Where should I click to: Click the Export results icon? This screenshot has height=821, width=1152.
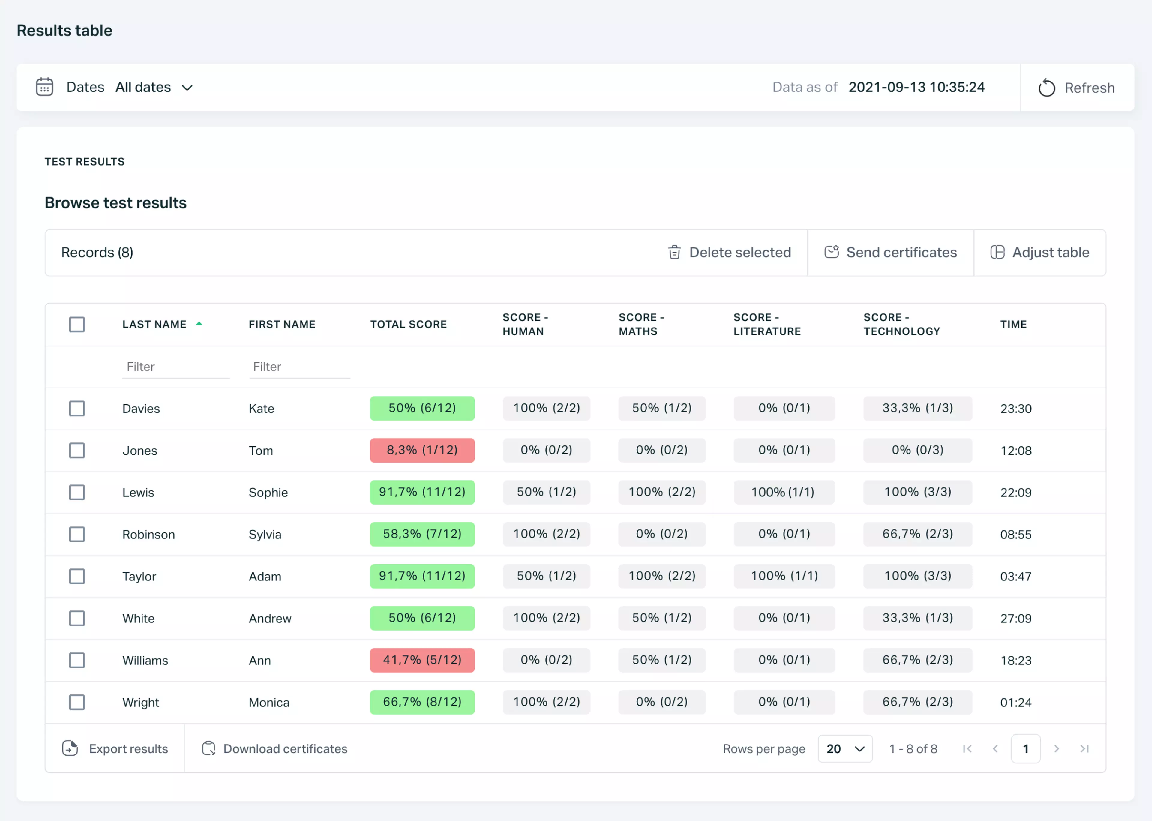[70, 749]
